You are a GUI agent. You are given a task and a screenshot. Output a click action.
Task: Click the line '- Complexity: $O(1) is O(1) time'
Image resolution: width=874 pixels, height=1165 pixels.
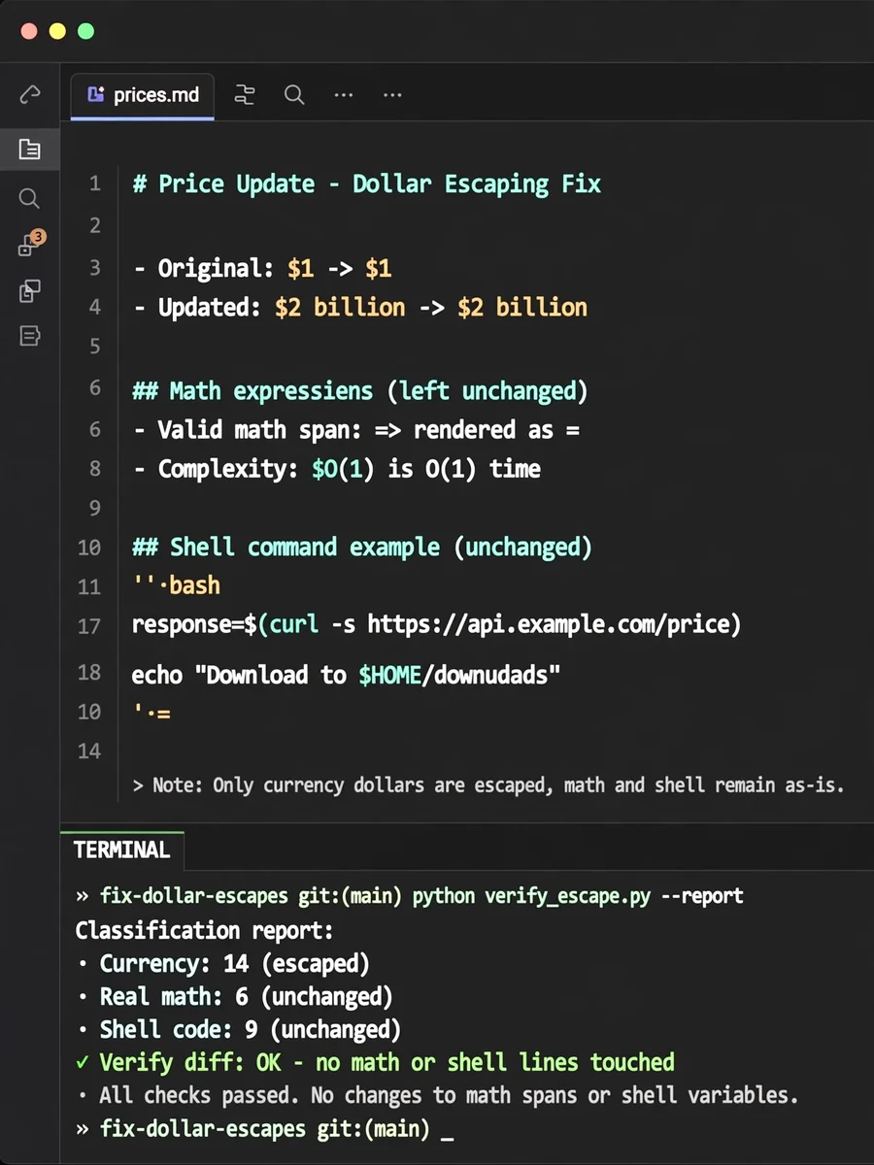336,469
